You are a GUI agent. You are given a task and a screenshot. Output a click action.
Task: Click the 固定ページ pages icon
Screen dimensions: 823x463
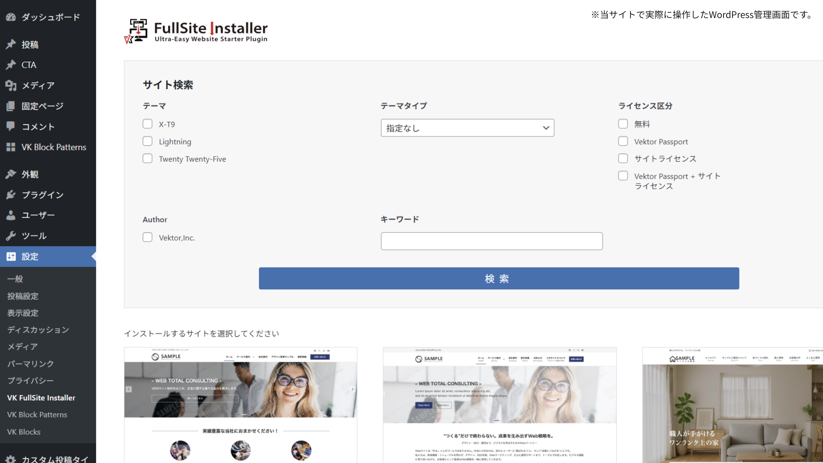tap(11, 106)
